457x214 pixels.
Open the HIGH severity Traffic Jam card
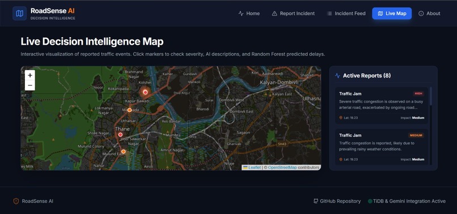point(382,105)
